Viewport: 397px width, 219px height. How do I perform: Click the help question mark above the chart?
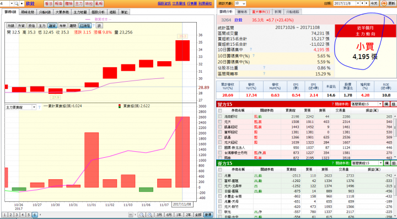tap(94, 25)
